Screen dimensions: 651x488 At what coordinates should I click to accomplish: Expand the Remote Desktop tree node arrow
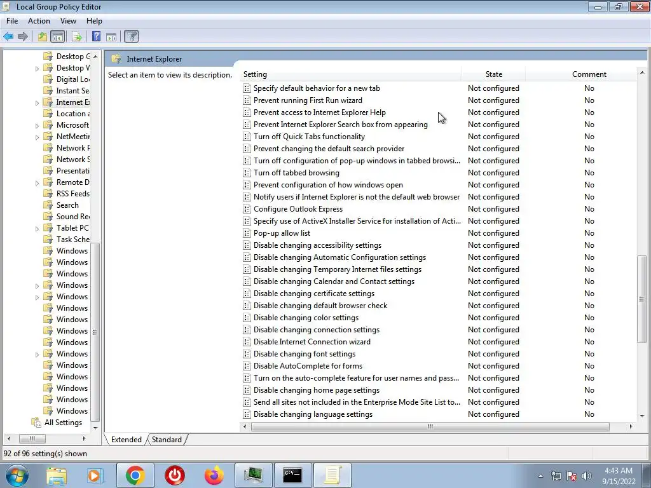[37, 183]
